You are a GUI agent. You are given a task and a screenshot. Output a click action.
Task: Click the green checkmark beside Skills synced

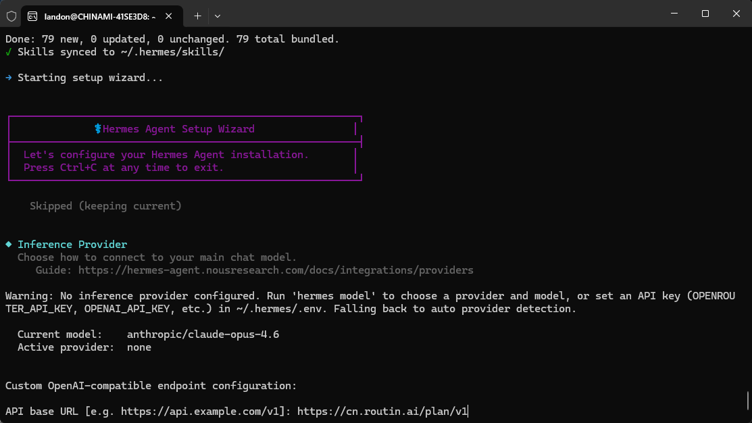pyautogui.click(x=8, y=52)
